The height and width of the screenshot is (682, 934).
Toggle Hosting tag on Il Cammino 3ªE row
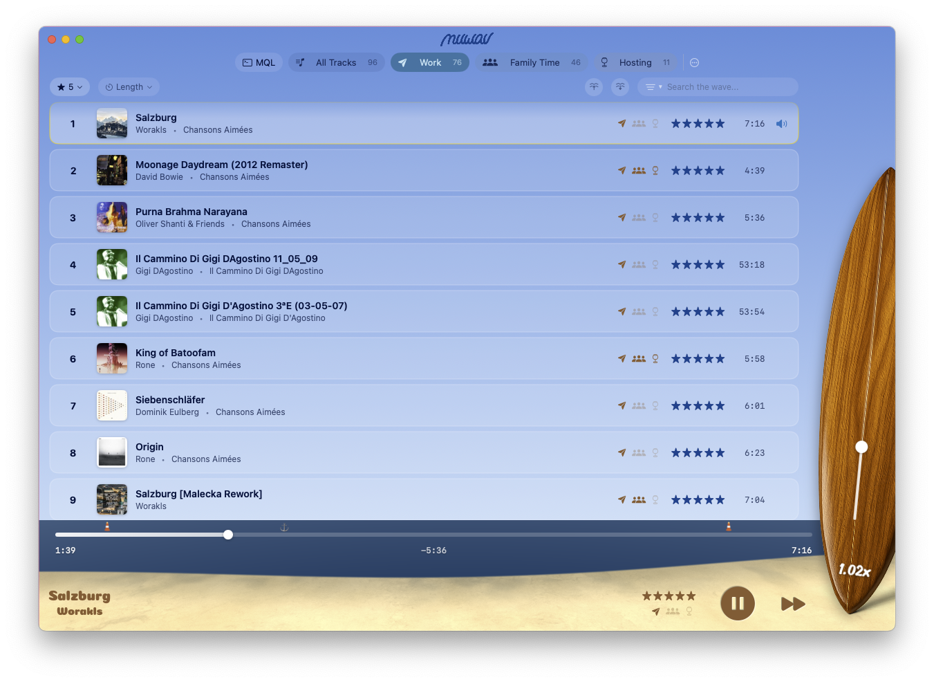tap(655, 312)
